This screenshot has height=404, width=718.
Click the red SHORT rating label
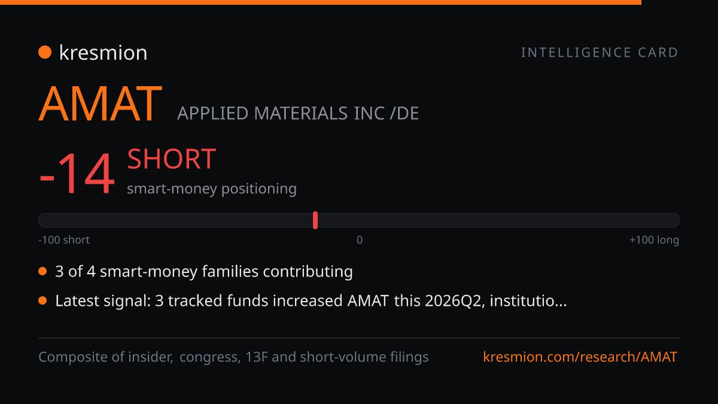(171, 159)
